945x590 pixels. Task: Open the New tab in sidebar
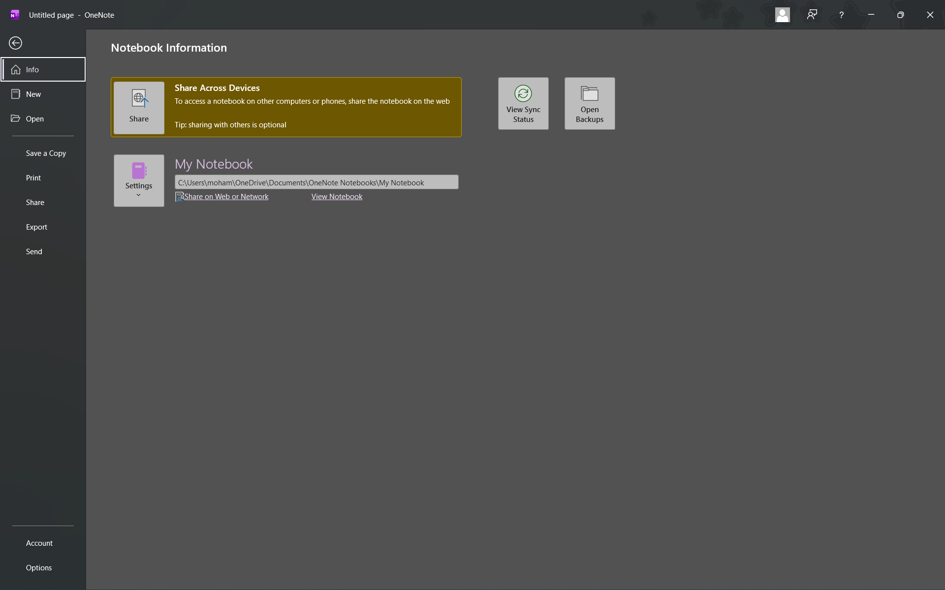pyautogui.click(x=43, y=94)
